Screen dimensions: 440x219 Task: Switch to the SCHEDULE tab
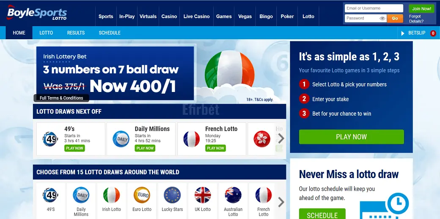click(110, 33)
